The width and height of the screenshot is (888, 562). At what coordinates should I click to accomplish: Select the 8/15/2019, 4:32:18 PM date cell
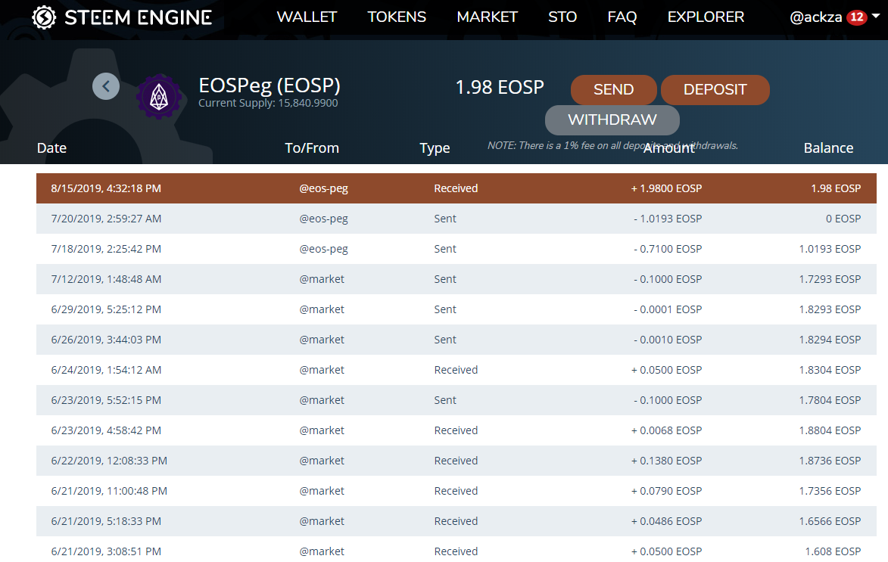click(106, 188)
